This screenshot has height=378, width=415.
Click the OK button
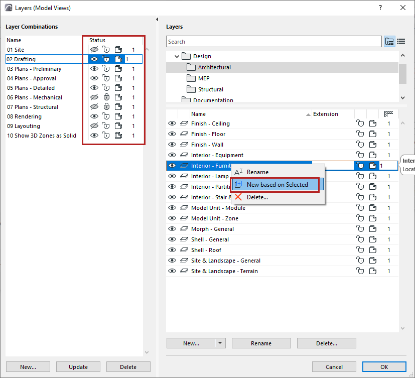[384, 367]
